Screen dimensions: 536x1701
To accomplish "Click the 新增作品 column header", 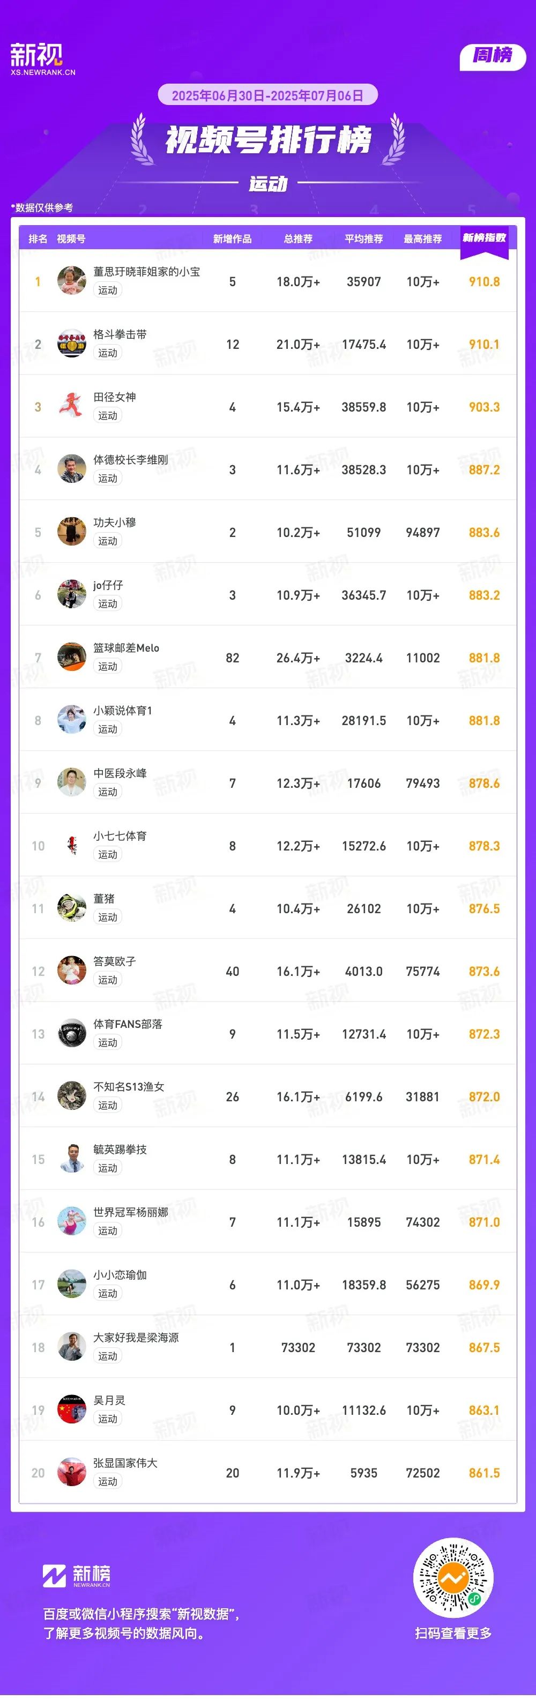I will [232, 239].
